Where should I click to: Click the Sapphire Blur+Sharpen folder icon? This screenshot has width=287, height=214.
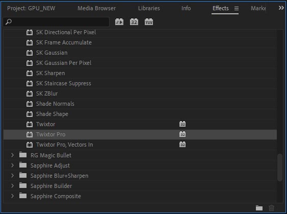tap(23, 175)
